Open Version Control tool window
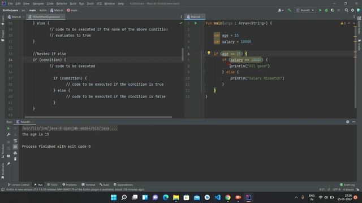Screen dimensions: 362x203 pyautogui.click(x=19, y=184)
